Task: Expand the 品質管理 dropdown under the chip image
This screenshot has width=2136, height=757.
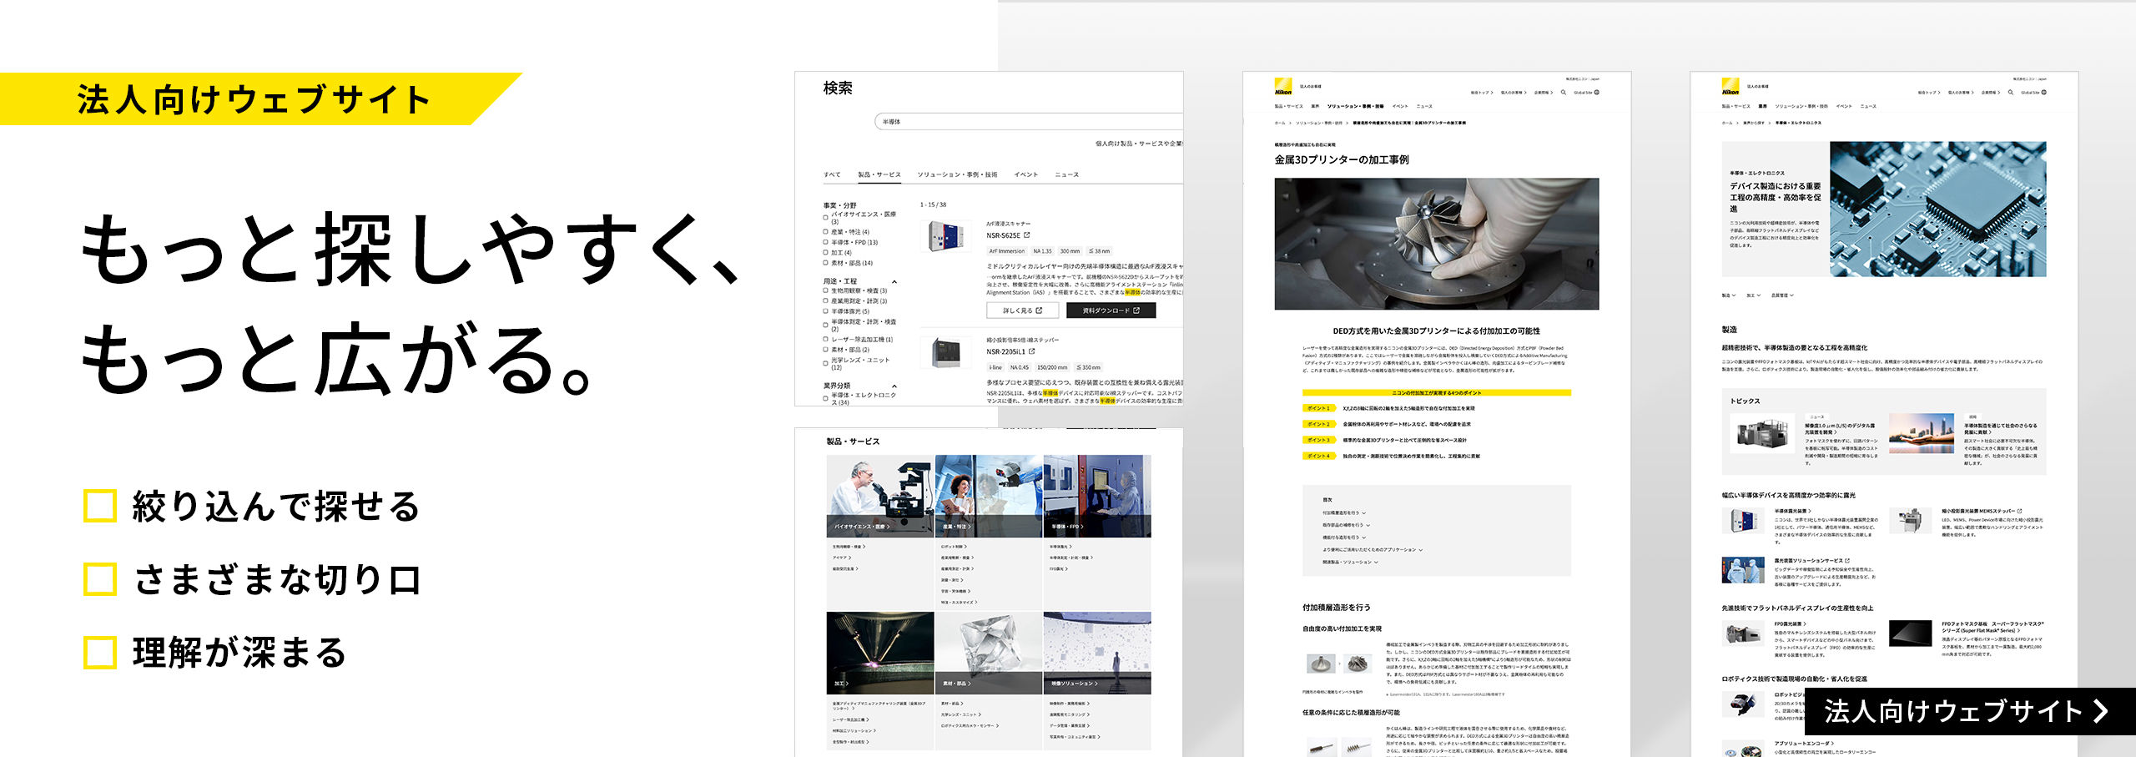Action: tap(1782, 295)
